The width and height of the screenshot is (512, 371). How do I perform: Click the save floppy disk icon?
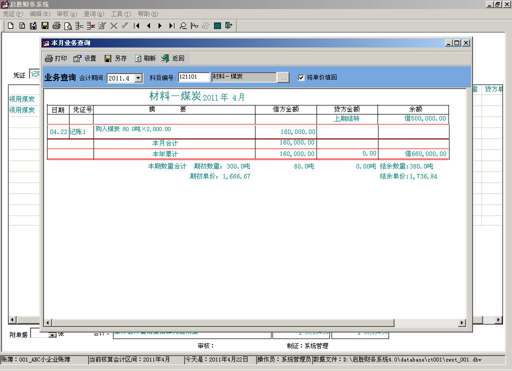point(44,26)
